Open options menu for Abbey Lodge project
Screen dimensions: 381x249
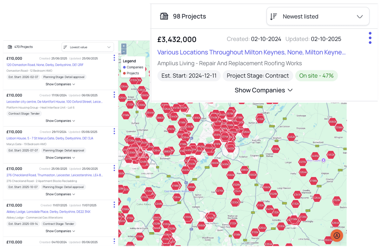114,205
